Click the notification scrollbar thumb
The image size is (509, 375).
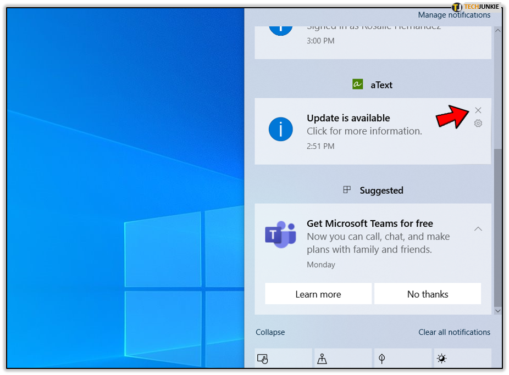tap(497, 227)
